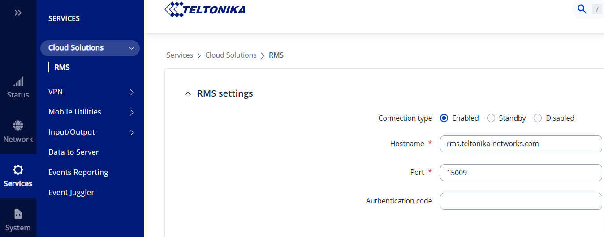
Task: Collapse the Cloud Solutions menu
Action: click(x=131, y=48)
